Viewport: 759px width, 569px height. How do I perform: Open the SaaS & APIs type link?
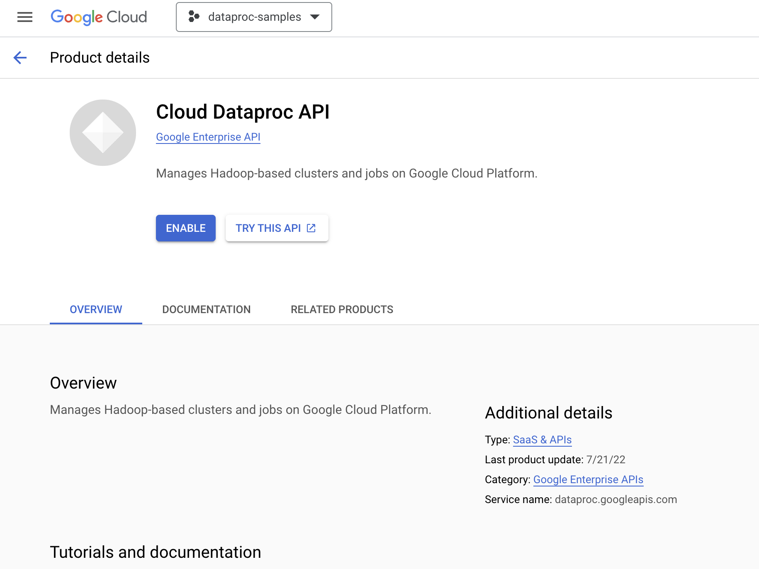[x=542, y=440]
